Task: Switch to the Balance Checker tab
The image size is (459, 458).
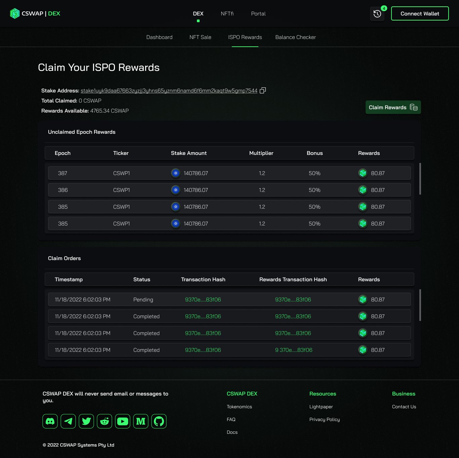Action: [x=295, y=37]
